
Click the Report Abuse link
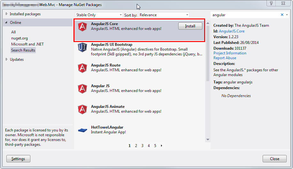[x=225, y=58]
